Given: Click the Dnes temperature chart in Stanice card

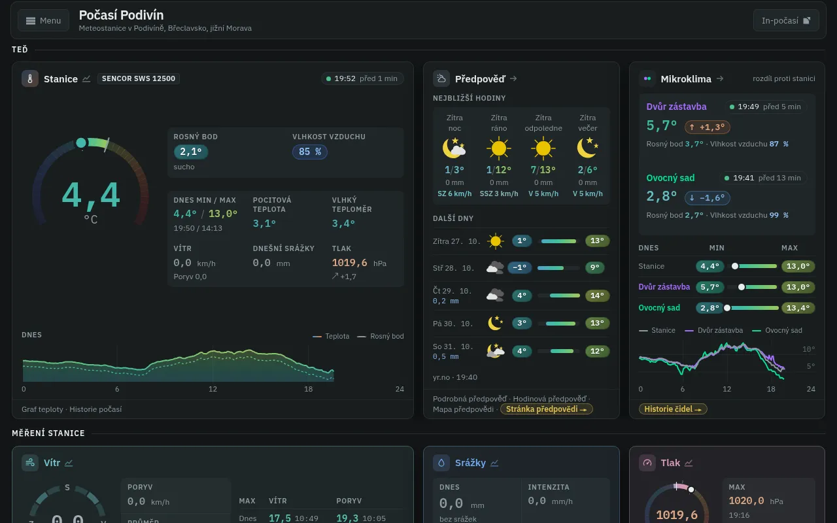Looking at the screenshot, I should 213,363.
